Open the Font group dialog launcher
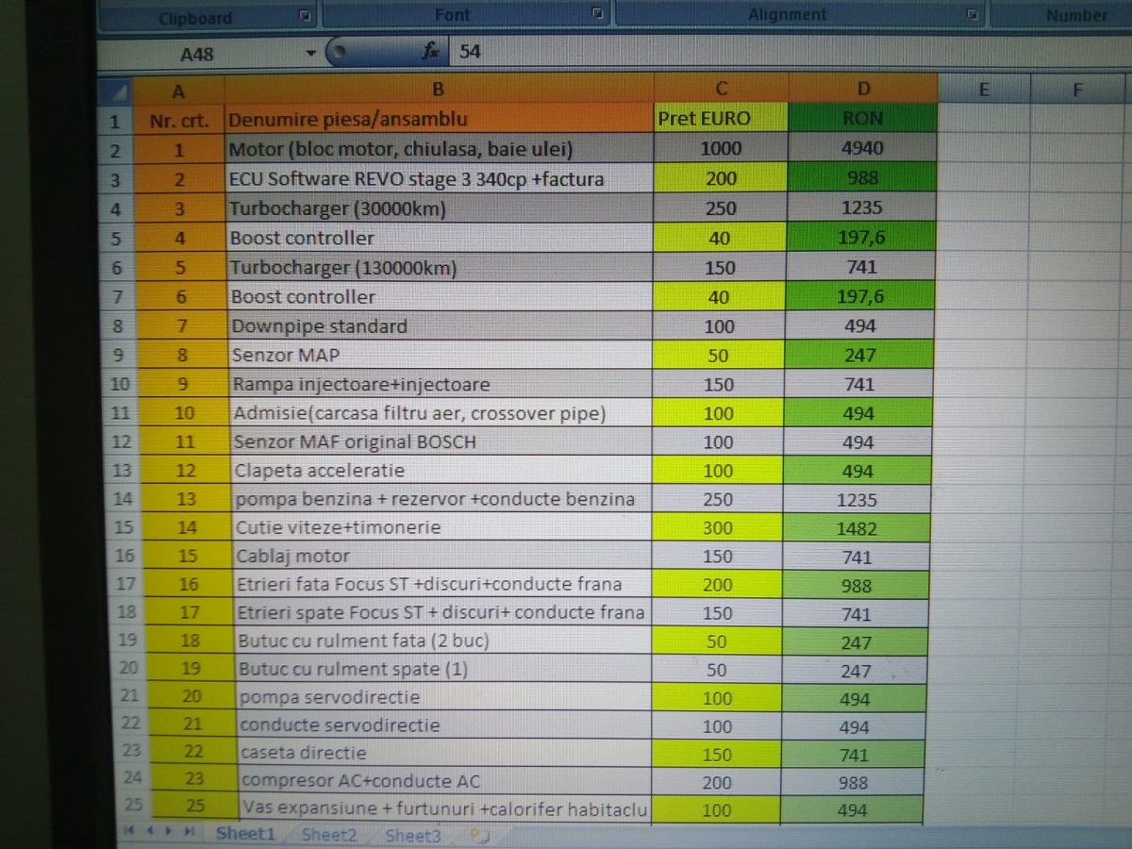Image resolution: width=1132 pixels, height=849 pixels. pyautogui.click(x=597, y=14)
